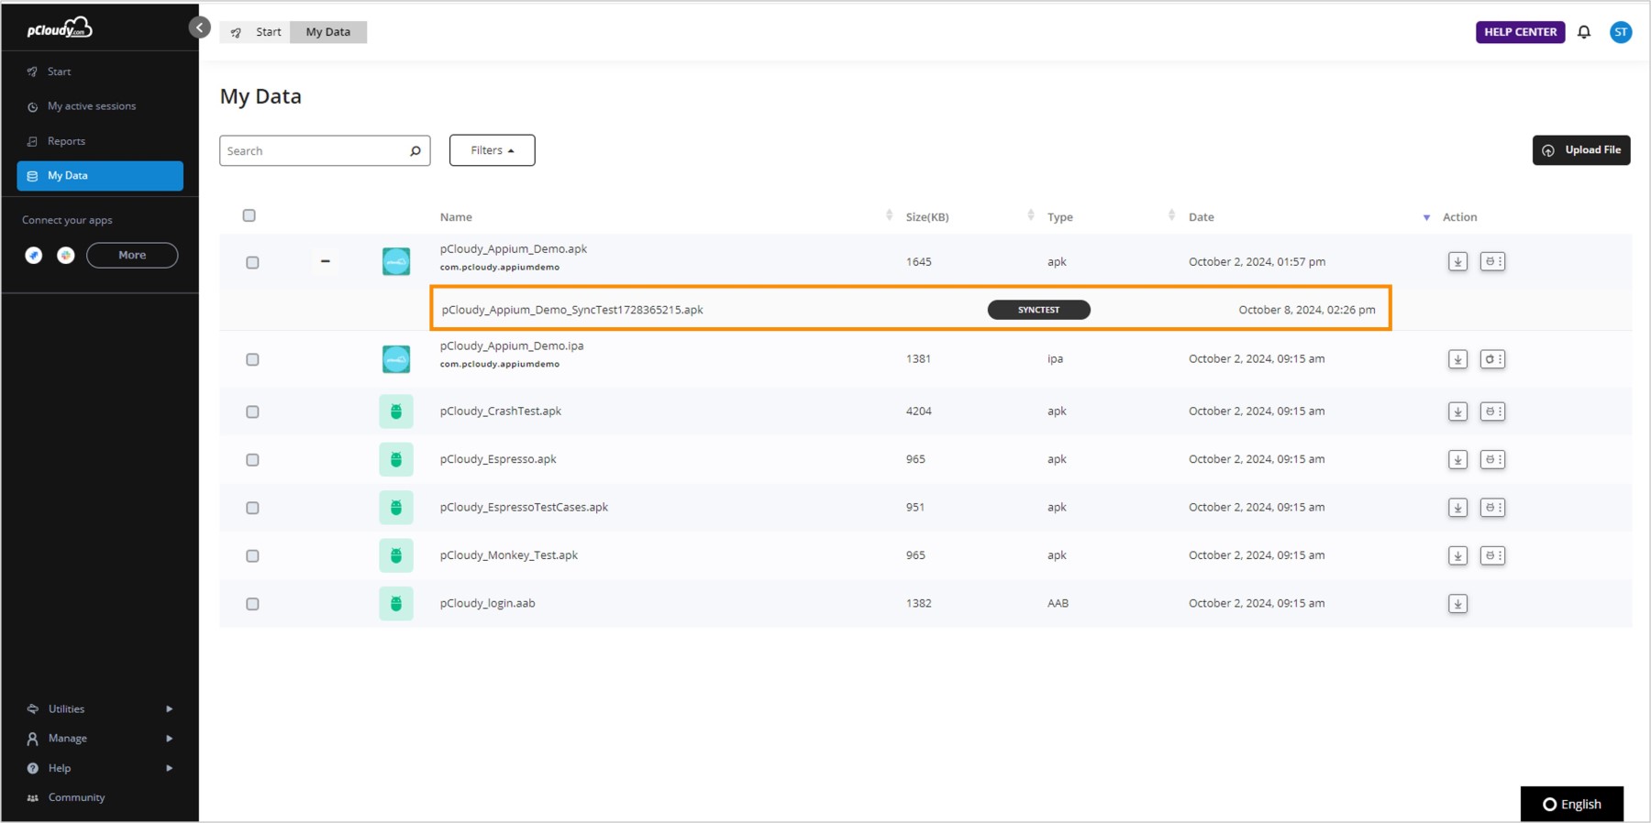
Task: Select the pCloudy_Espresso.apk checkbox
Action: (x=252, y=460)
